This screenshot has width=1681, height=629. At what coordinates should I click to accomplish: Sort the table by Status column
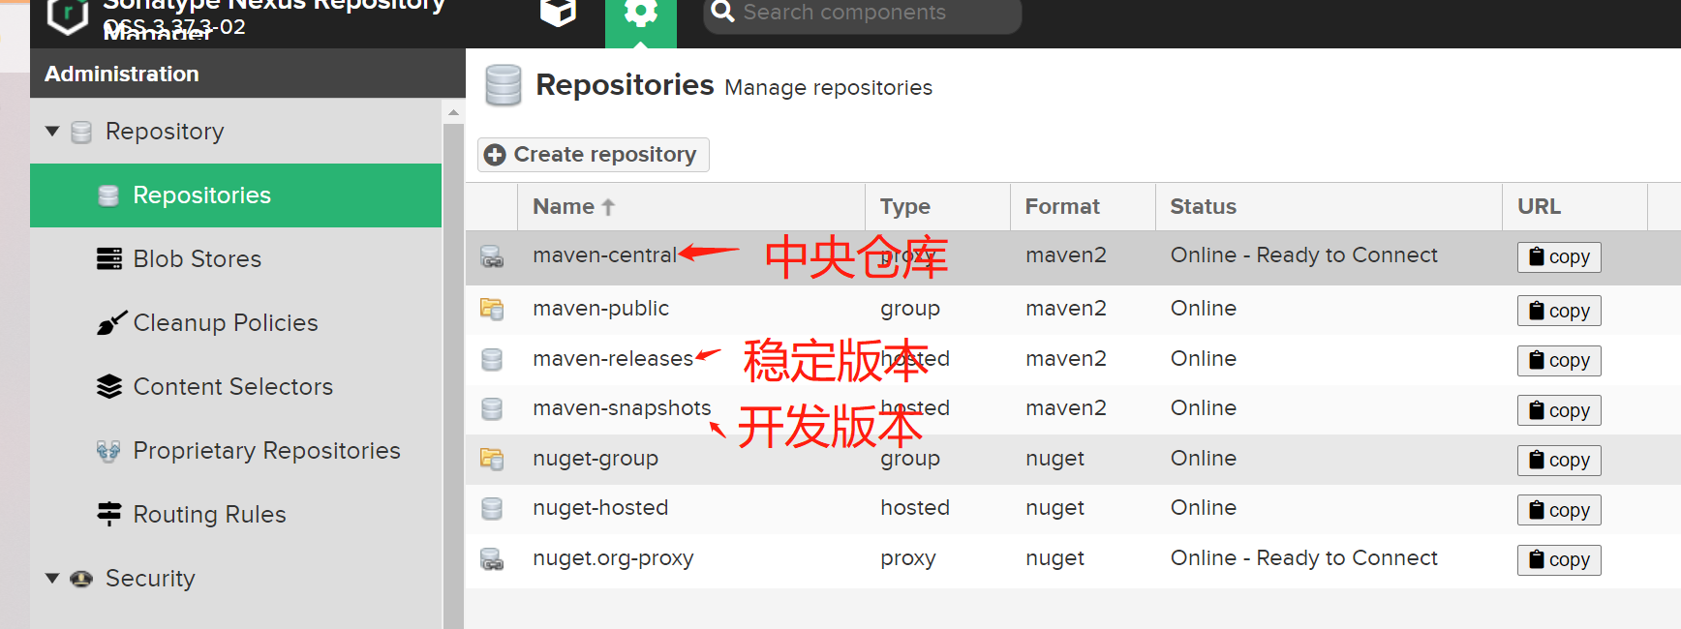pyautogui.click(x=1329, y=206)
